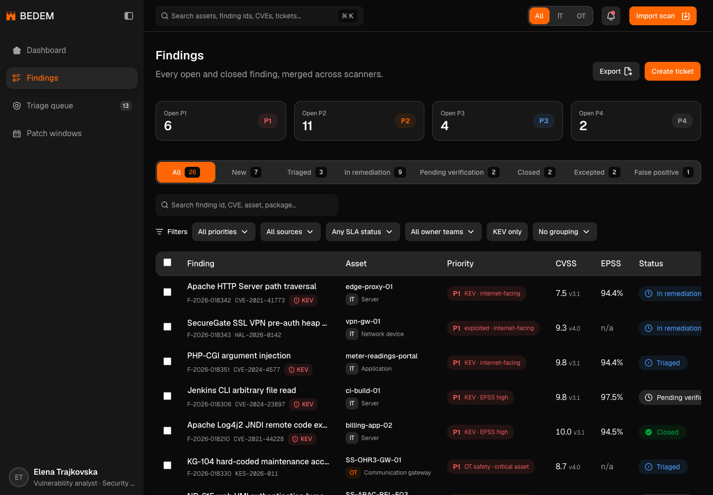Image resolution: width=713 pixels, height=495 pixels.
Task: Click the Dashboard home icon
Action: [17, 50]
